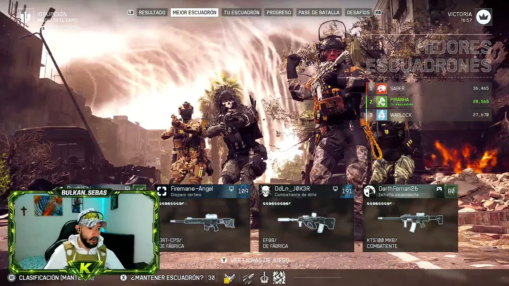Switch to the TU ESCUADRÓN tab
Image resolution: width=509 pixels, height=286 pixels.
click(241, 13)
